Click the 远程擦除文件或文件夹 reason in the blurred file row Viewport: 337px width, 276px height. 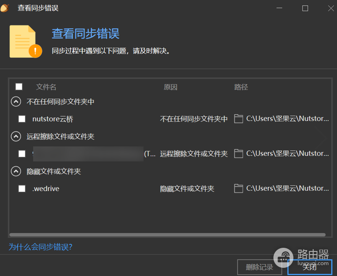tap(194, 154)
